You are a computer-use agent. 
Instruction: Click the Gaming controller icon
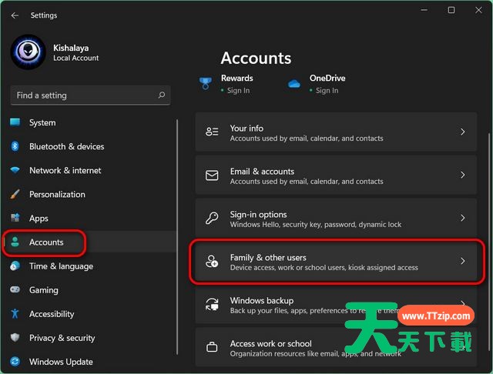(15, 290)
